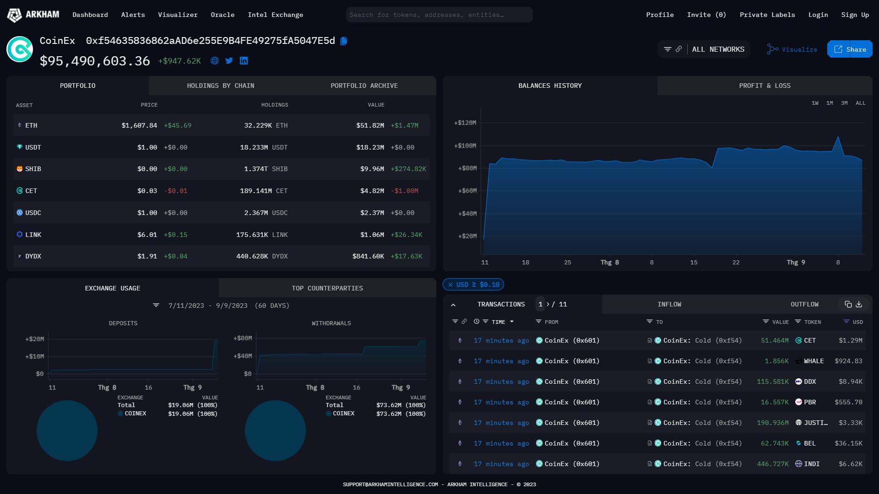The image size is (879, 494).
Task: Open the chain filter icon in the transactions header
Action: (455, 322)
